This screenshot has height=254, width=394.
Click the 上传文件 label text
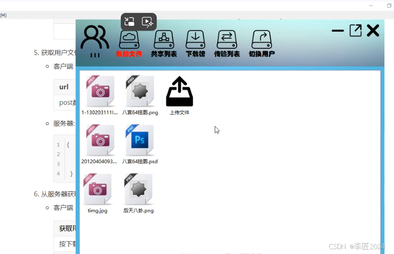coord(179,112)
